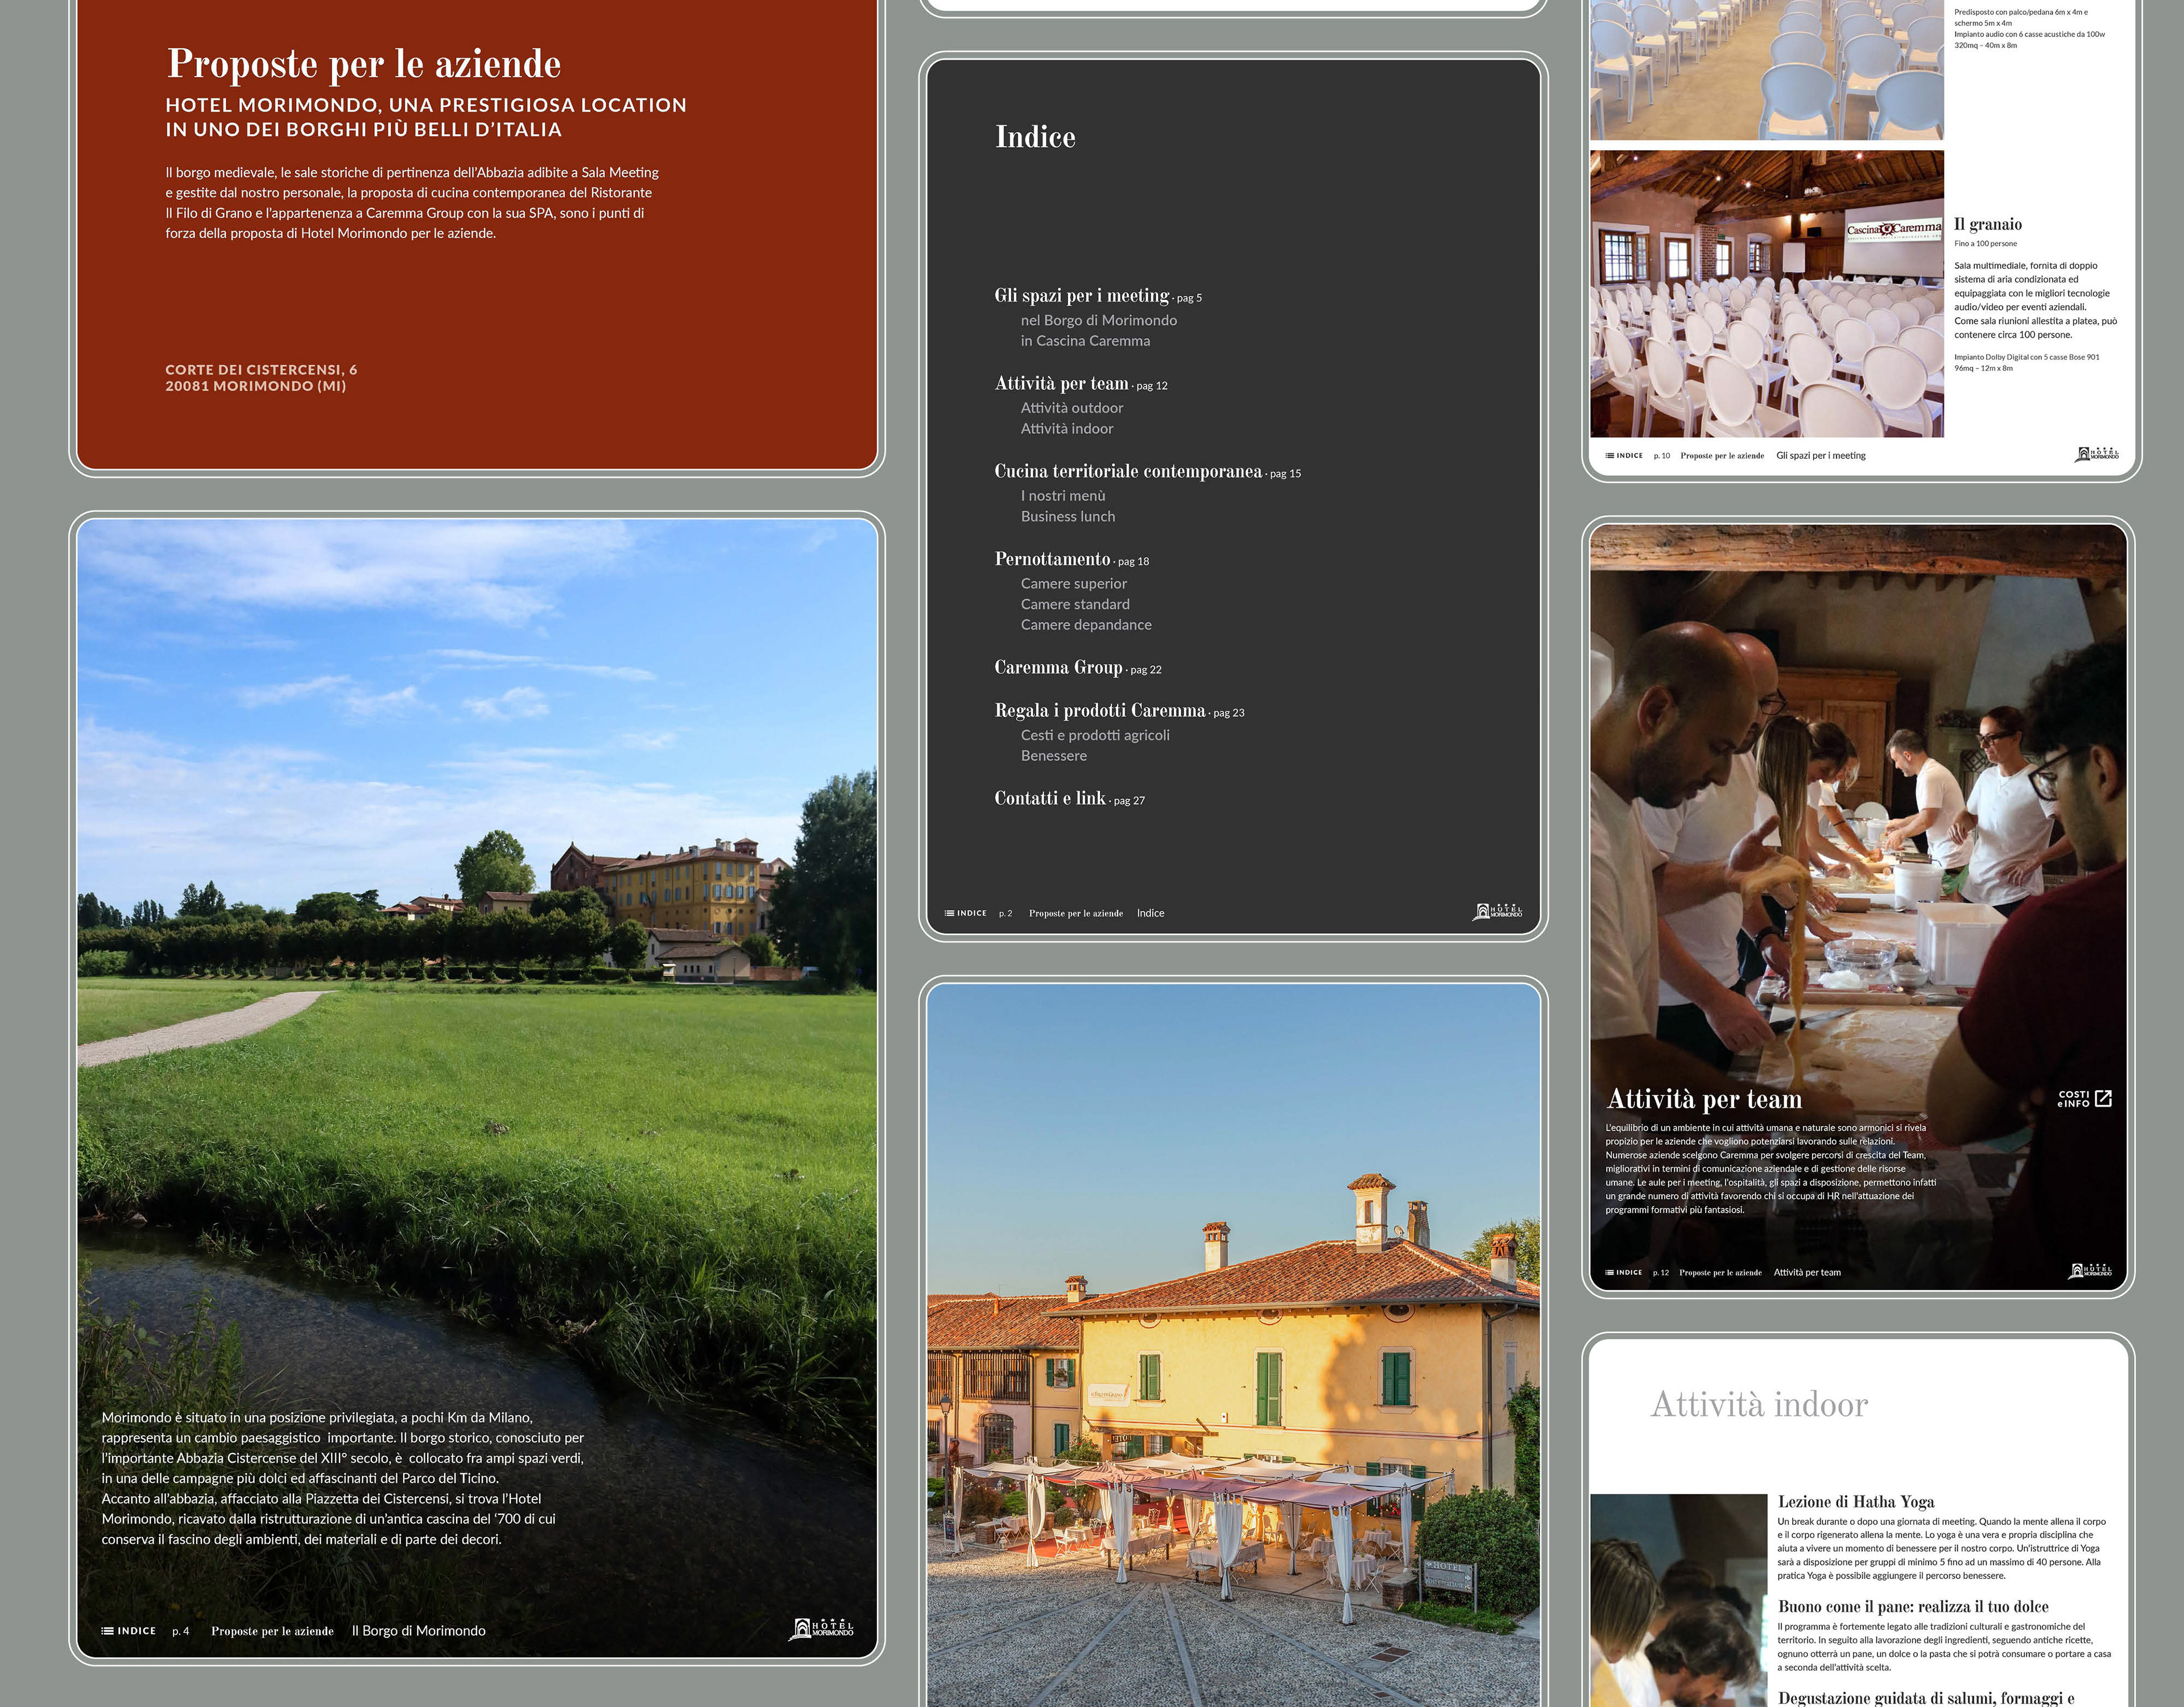Click 'p. 4' page number in footer
2184x1707 pixels.
point(180,1631)
